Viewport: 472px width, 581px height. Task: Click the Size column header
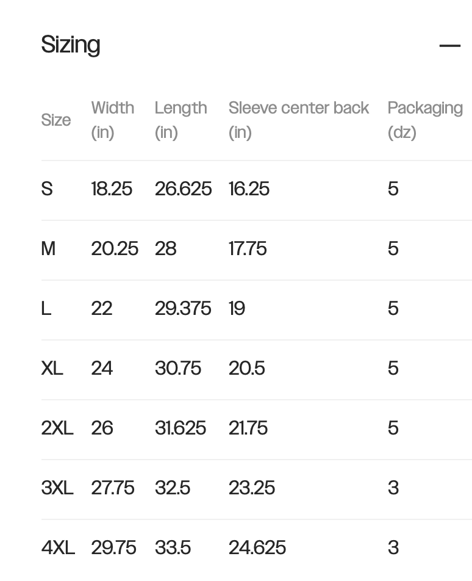(56, 120)
